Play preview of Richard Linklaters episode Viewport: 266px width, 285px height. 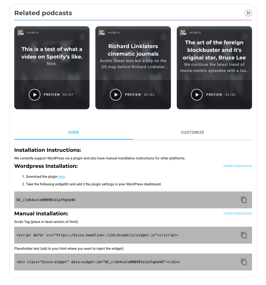tap(115, 94)
